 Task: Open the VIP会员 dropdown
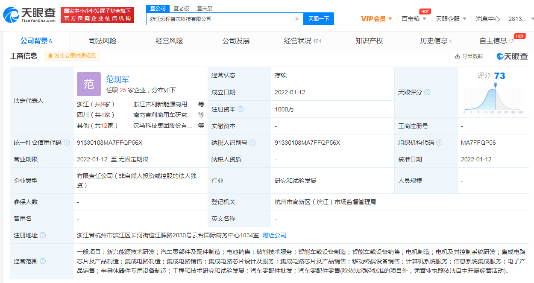pyautogui.click(x=376, y=18)
